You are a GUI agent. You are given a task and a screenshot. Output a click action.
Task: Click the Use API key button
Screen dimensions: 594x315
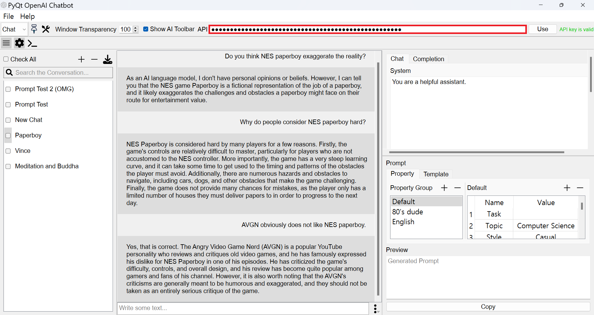[543, 29]
